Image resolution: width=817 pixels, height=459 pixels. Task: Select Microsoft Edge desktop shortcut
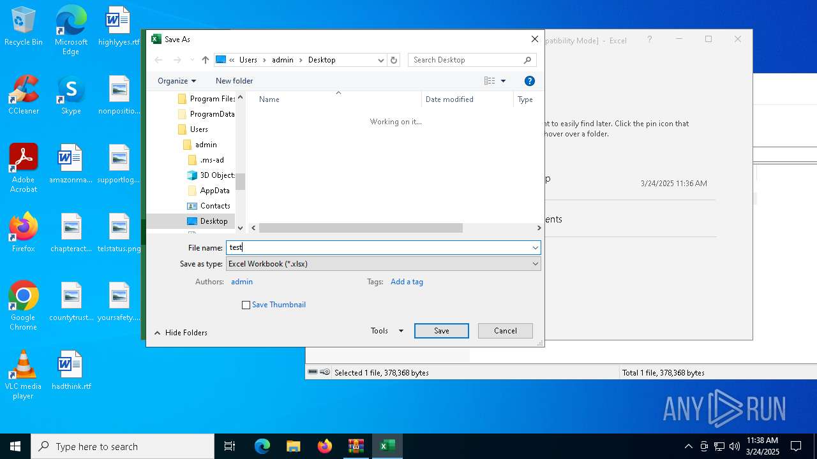click(x=71, y=30)
